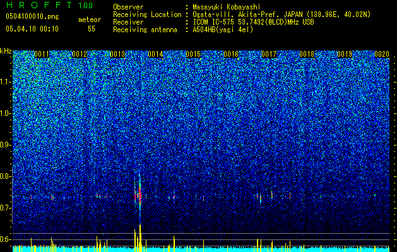397x252 pixels.
Task: Click the 0019 time marker
Action: pos(345,54)
